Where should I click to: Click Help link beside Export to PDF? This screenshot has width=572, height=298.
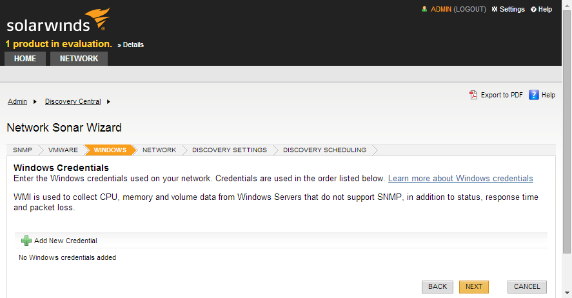coord(548,95)
